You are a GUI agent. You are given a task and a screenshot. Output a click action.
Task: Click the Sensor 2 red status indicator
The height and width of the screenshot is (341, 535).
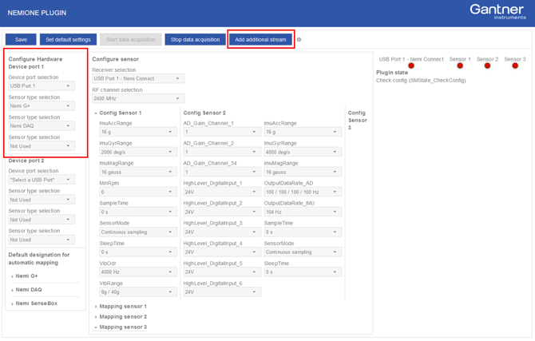487,65
